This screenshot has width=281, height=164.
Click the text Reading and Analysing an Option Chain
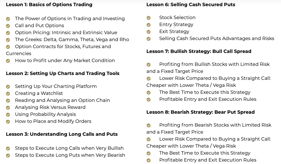(x=62, y=100)
